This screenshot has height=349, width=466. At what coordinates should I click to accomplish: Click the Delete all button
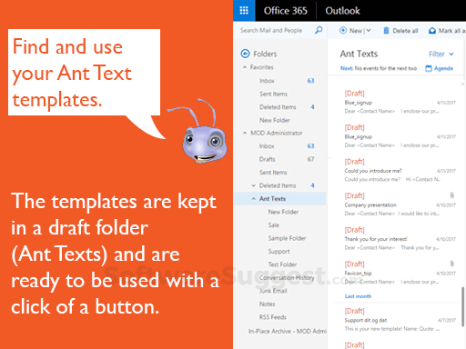click(400, 30)
